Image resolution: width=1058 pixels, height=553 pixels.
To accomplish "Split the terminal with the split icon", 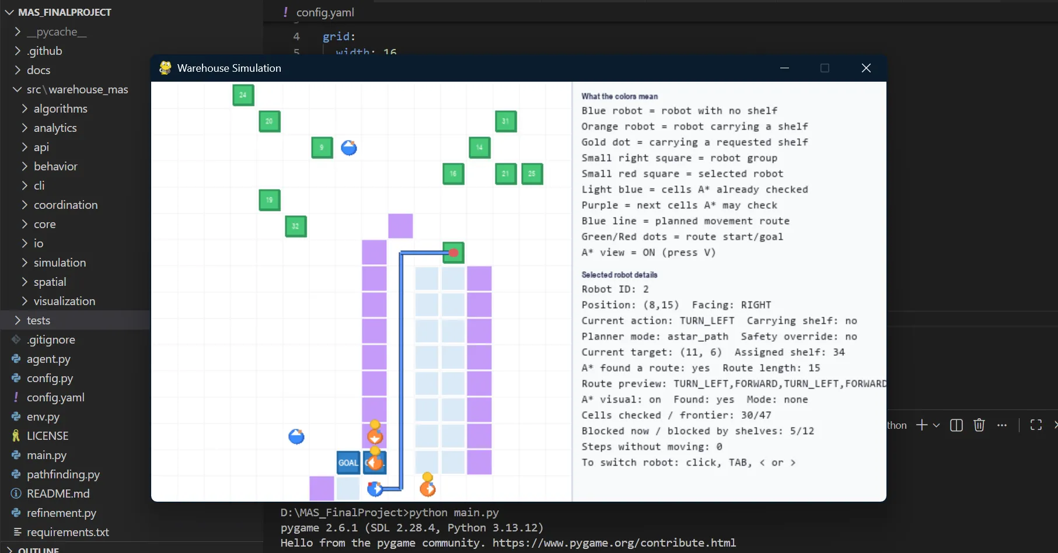I will (x=956, y=425).
